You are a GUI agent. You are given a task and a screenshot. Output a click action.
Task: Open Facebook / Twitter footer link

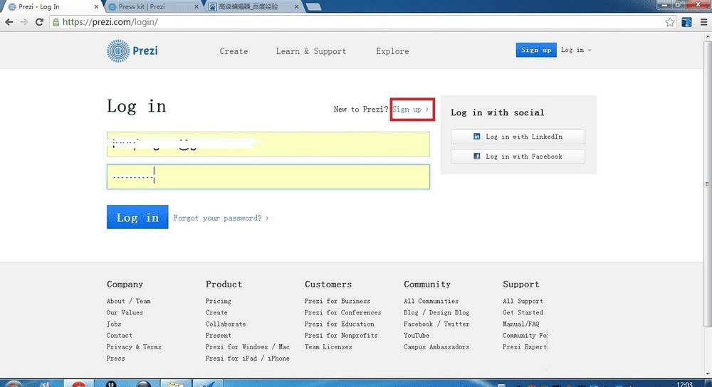tap(436, 324)
